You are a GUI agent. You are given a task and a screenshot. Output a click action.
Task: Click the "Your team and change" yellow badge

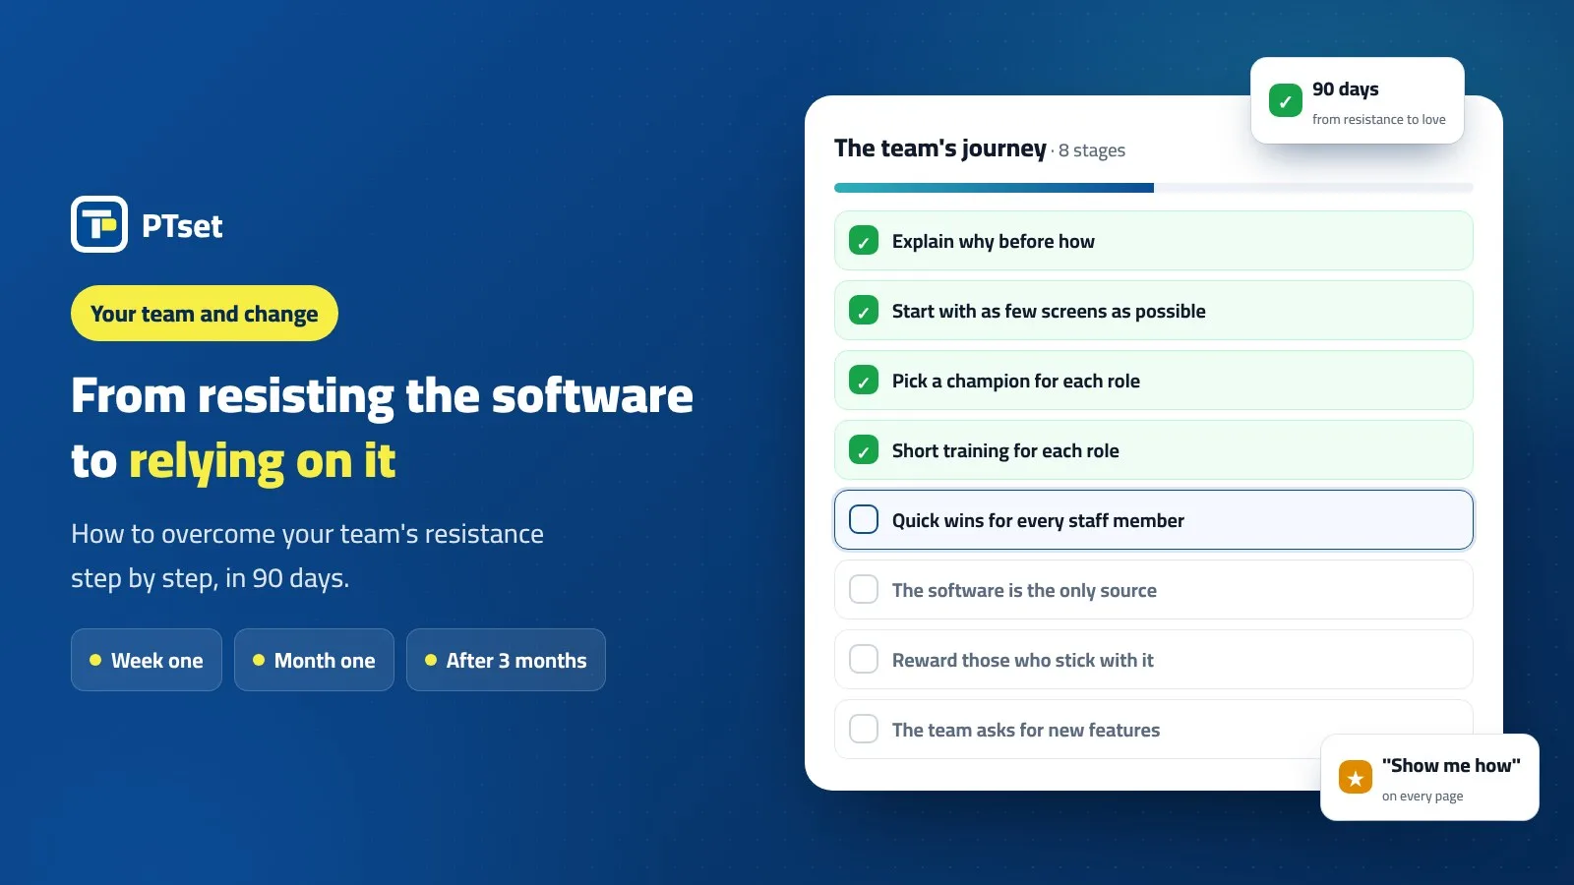click(x=205, y=314)
